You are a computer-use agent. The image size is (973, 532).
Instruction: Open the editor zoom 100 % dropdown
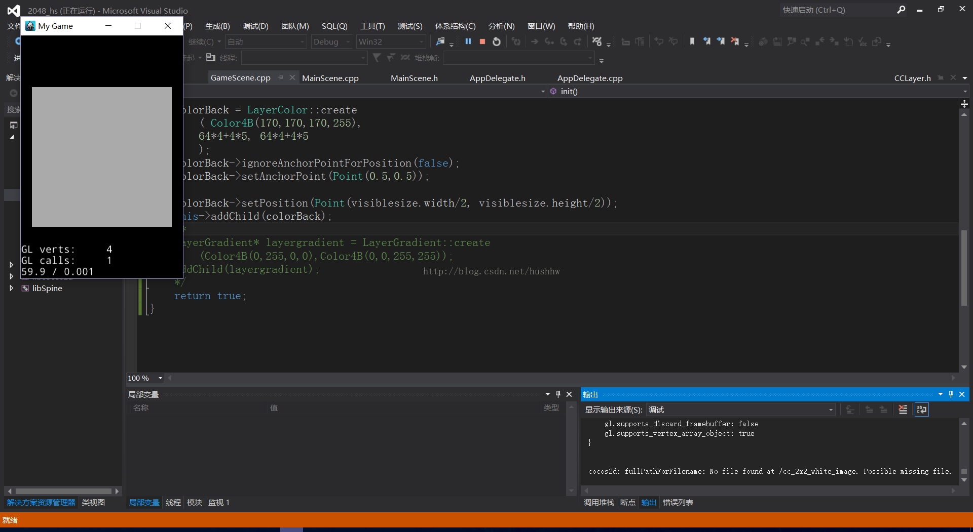(160, 378)
